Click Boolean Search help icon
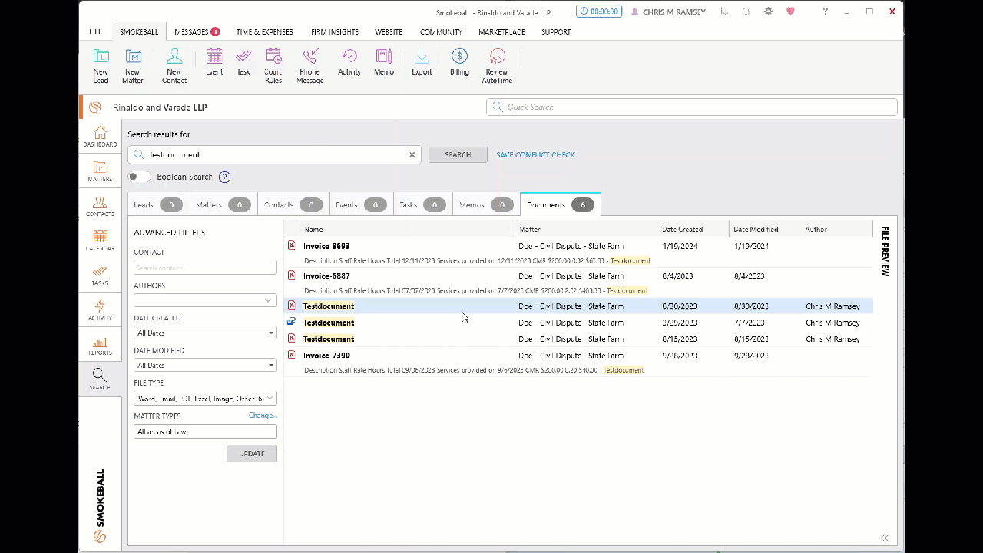The image size is (983, 553). tap(224, 177)
